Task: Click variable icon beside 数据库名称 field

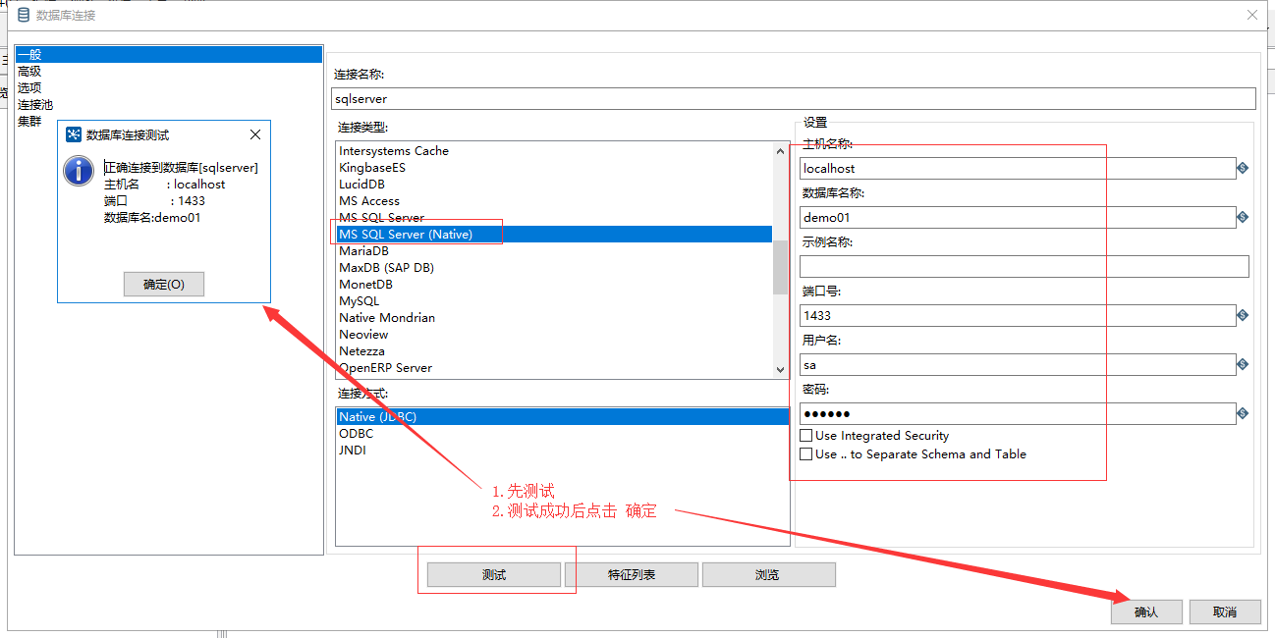Action: point(1244,217)
